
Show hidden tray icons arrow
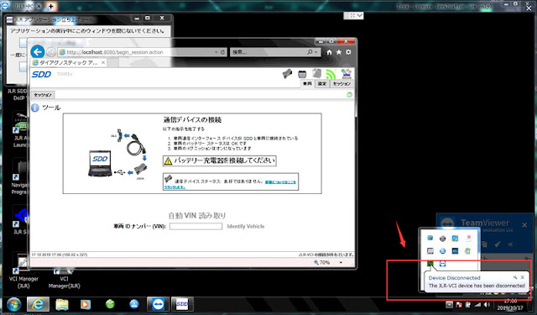(449, 304)
